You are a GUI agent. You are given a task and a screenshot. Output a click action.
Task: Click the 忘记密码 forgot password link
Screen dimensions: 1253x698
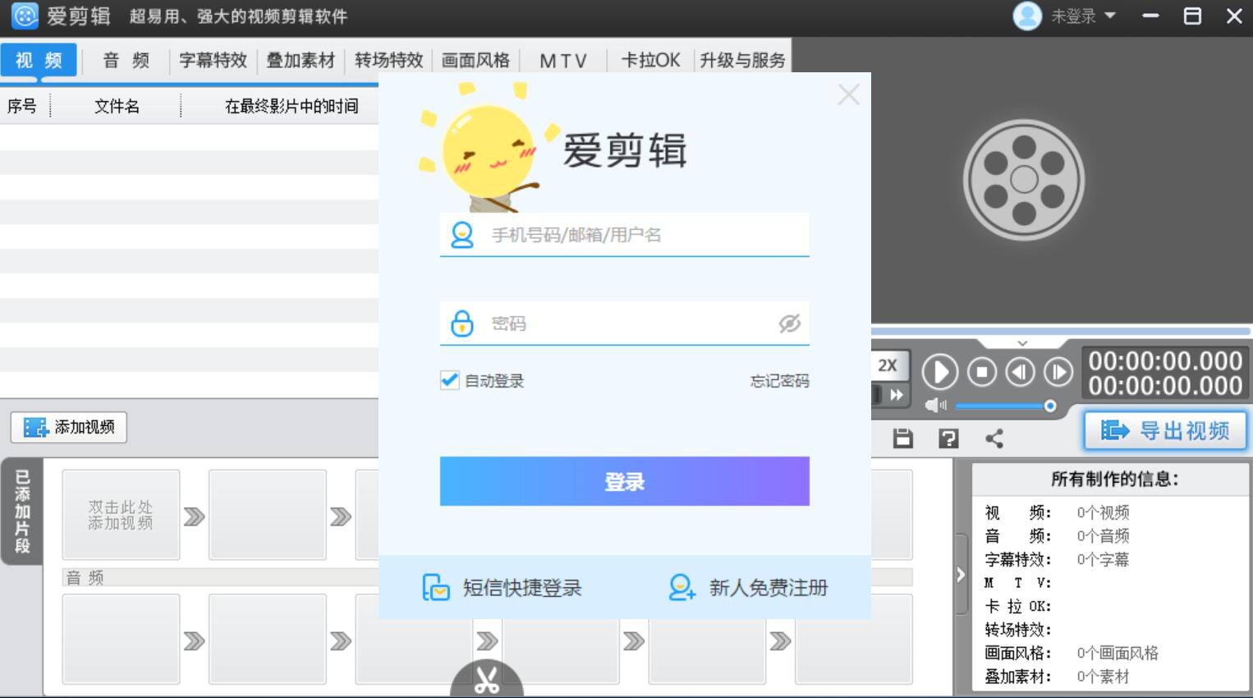point(778,380)
